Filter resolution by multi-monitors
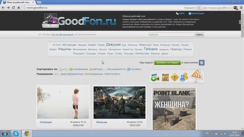 pyautogui.click(x=112, y=74)
